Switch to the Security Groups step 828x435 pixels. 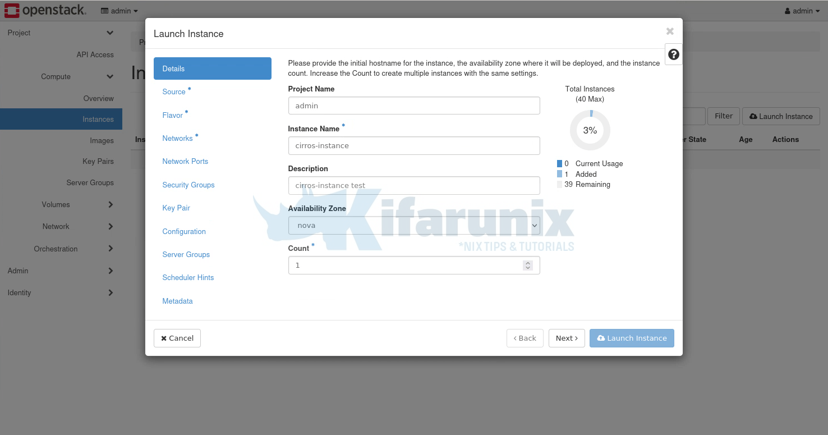pos(188,185)
